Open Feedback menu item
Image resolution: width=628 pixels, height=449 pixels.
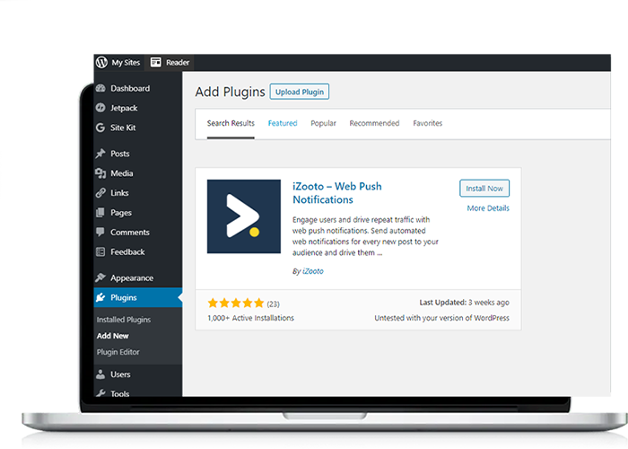coord(127,251)
